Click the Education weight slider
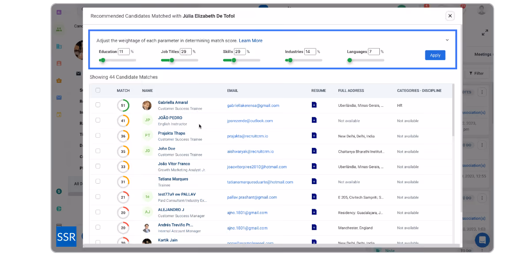530x256 pixels. click(117, 60)
